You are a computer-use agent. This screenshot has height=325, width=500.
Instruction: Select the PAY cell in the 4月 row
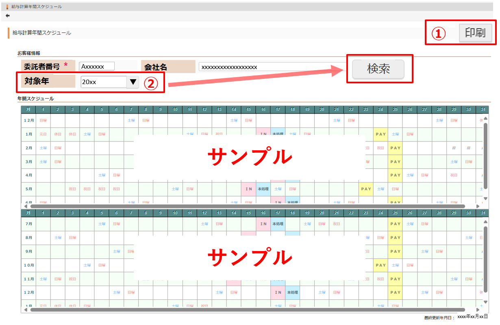point(395,175)
